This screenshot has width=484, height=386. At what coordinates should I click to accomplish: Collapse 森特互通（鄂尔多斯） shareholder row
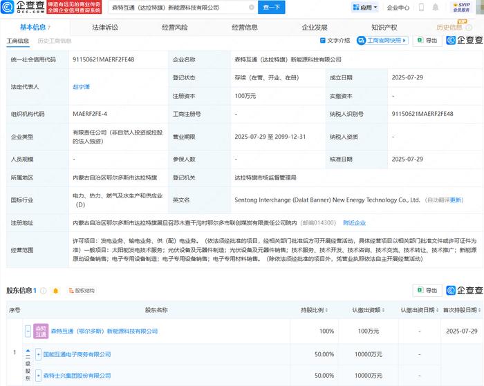point(28,331)
